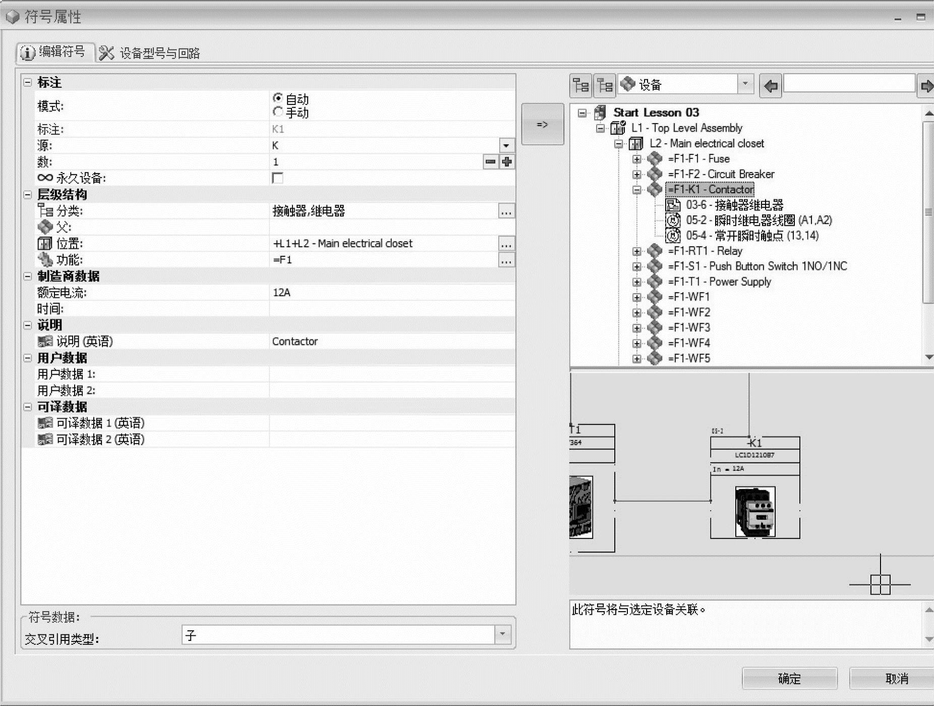Select the 自动 mode radio button
Viewport: 934px width, 706px height.
tap(277, 98)
